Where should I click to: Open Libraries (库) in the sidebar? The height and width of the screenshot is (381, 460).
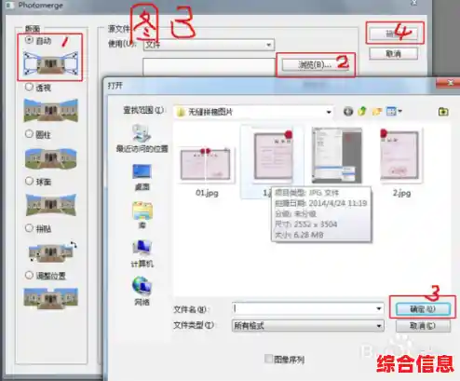[142, 215]
